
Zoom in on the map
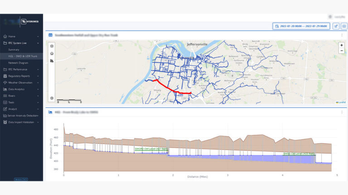[342, 45]
